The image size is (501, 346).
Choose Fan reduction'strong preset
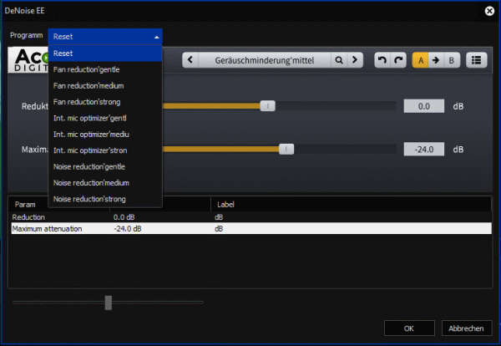(105, 102)
